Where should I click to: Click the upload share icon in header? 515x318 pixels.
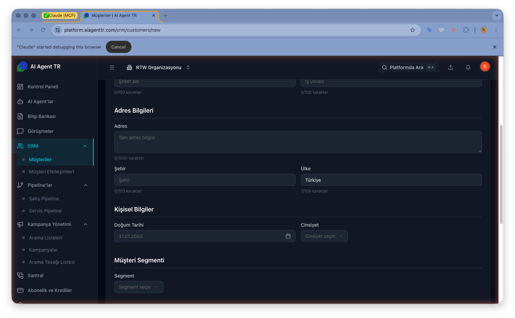[451, 67]
